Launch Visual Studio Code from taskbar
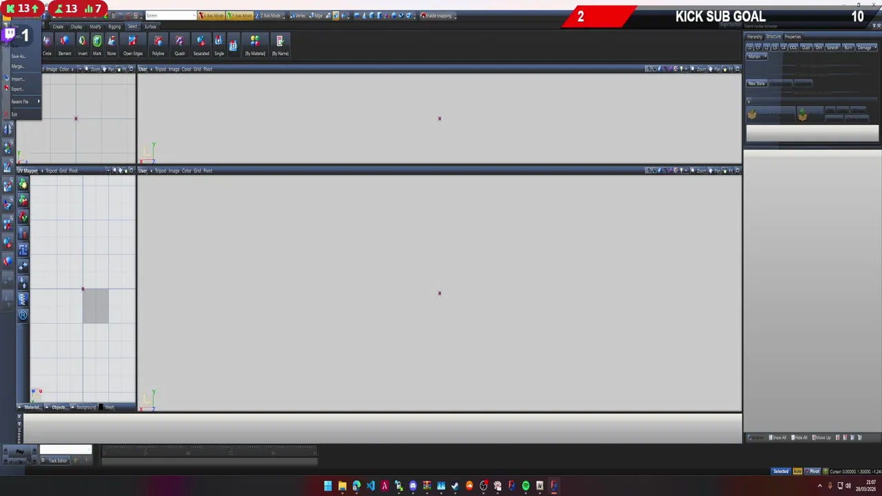This screenshot has height=496, width=882. 370,486
